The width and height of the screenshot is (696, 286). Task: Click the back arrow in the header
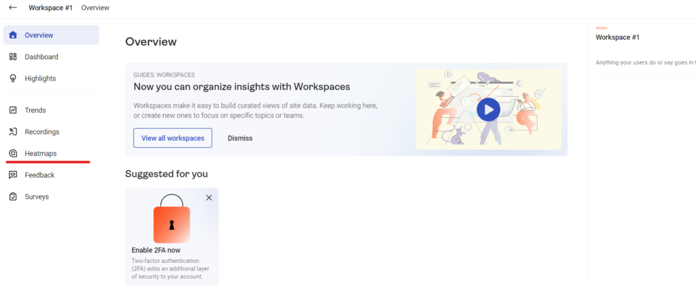point(13,7)
